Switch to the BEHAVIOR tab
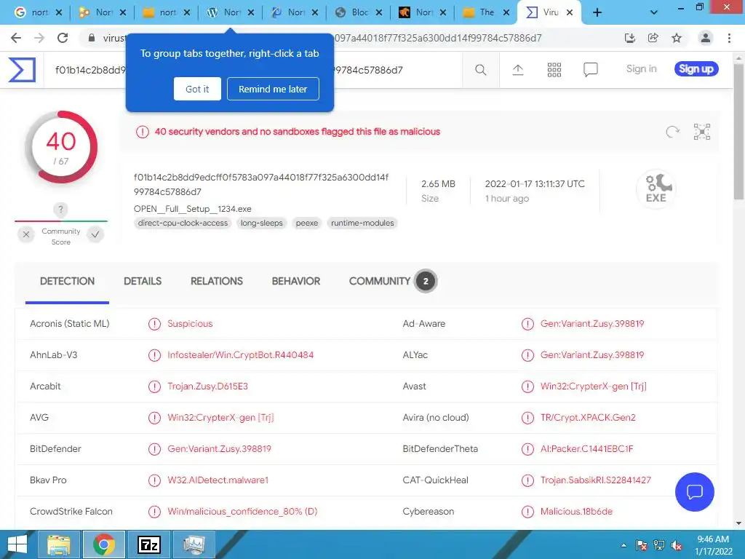The image size is (745, 559). click(296, 281)
